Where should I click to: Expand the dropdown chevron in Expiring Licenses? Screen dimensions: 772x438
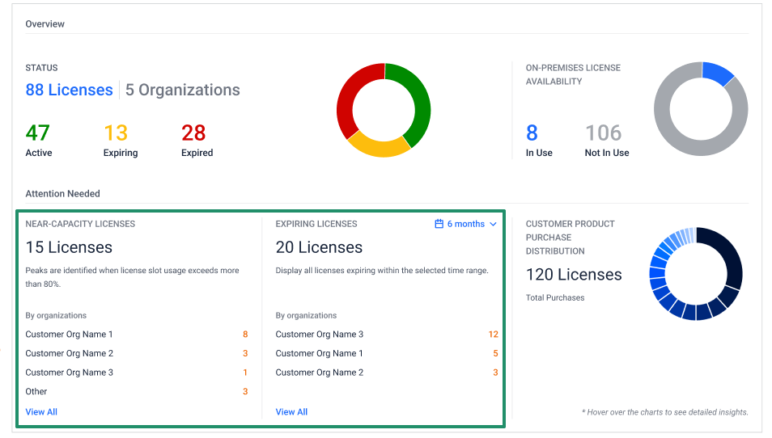click(493, 224)
